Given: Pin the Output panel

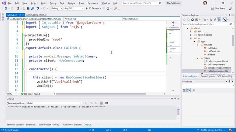Looking at the screenshot, I should pyautogui.click(x=175, y=99).
